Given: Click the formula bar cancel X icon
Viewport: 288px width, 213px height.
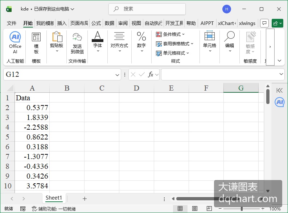Looking at the screenshot, I should point(133,75).
